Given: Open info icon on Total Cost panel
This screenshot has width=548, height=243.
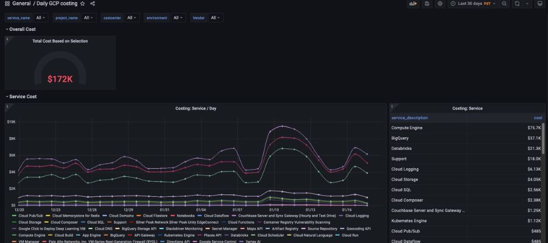Looking at the screenshot, I should tap(7, 39).
